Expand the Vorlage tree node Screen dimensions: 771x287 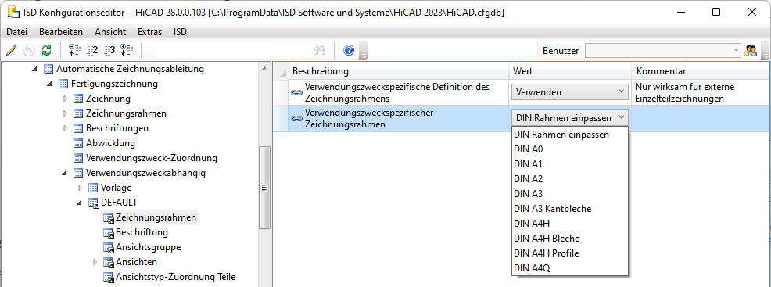click(80, 188)
